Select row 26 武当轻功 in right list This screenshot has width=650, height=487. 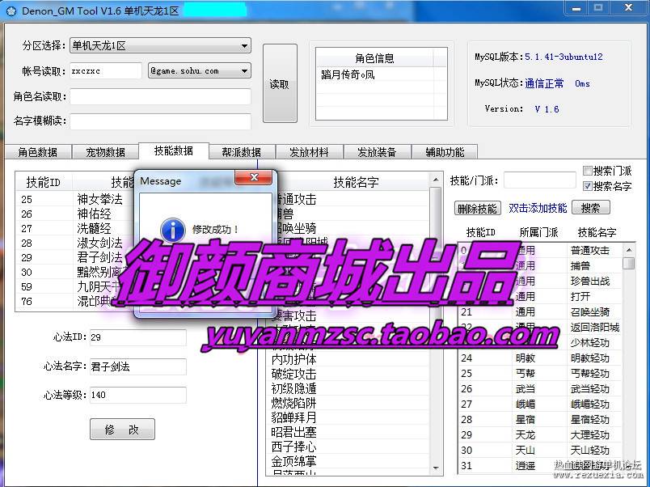pyautogui.click(x=540, y=388)
